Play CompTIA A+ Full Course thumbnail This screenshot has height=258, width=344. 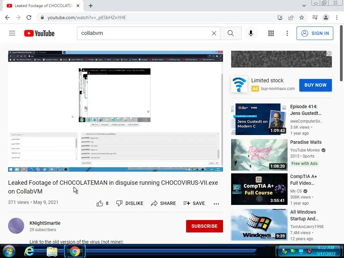tap(259, 189)
